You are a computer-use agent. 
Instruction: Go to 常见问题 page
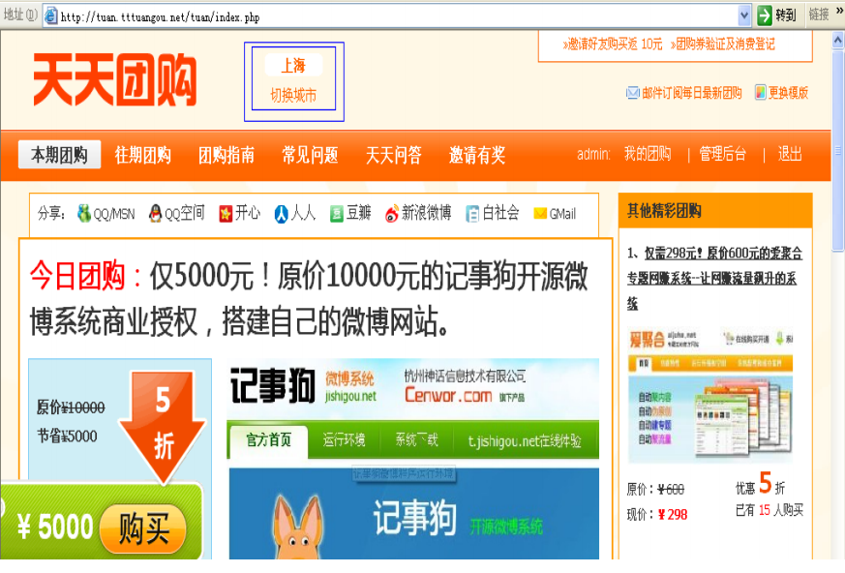coord(310,155)
